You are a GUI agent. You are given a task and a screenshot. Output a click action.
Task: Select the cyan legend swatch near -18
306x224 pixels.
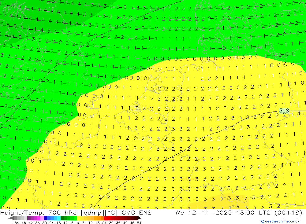click(59, 218)
